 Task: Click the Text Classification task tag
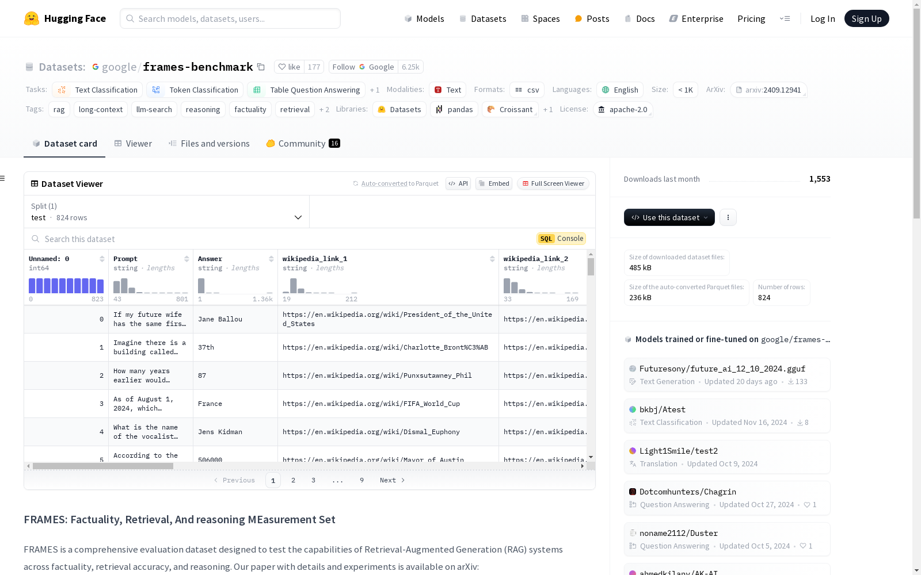[97, 90]
